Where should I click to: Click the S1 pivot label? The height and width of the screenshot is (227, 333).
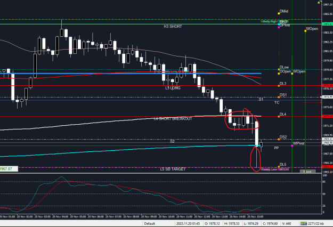pyautogui.click(x=261, y=99)
